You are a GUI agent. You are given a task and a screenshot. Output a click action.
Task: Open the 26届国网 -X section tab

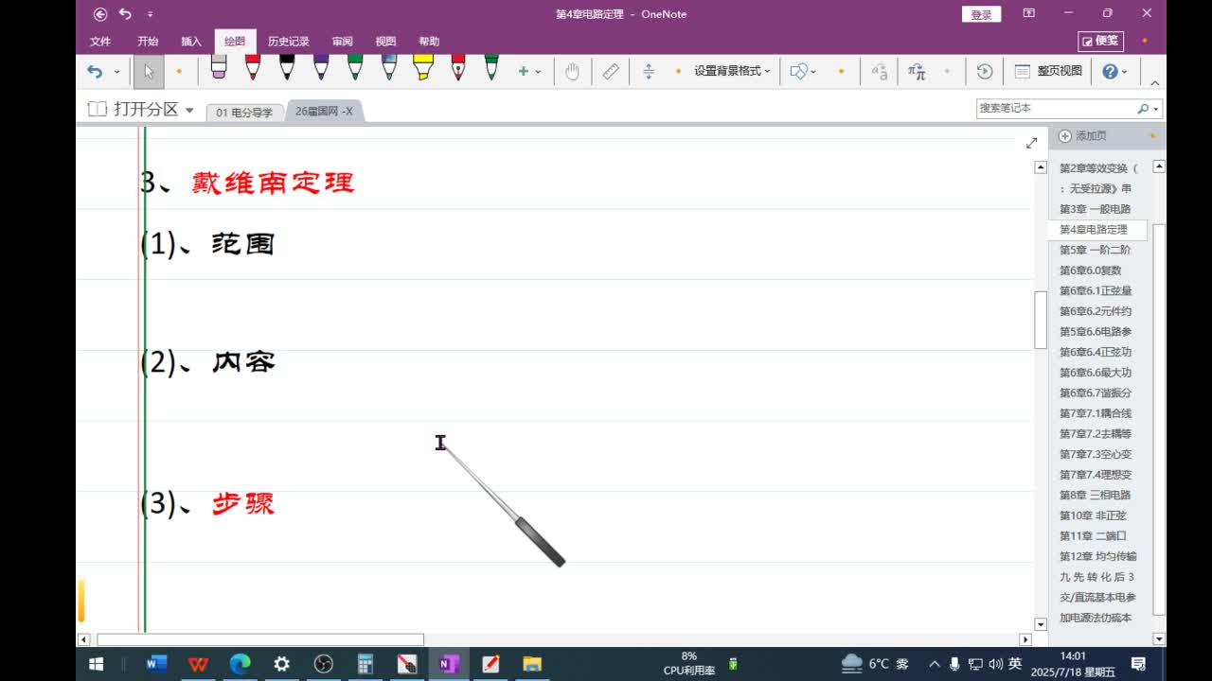click(324, 111)
